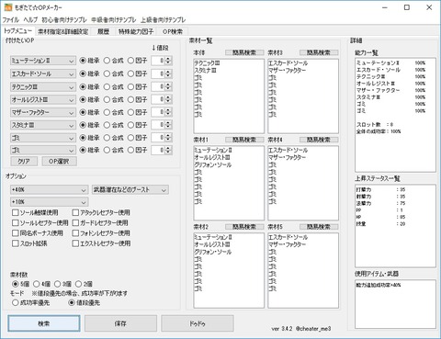Switch to the 素材指定&詳細設定 tab
The height and width of the screenshot is (339, 441).
[62, 31]
